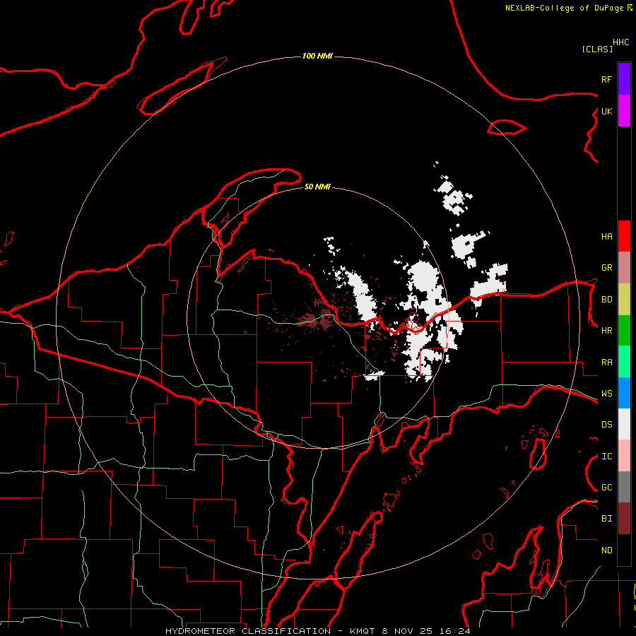This screenshot has width=636, height=636.
Task: Click the UK legend label
Action: 607,112
